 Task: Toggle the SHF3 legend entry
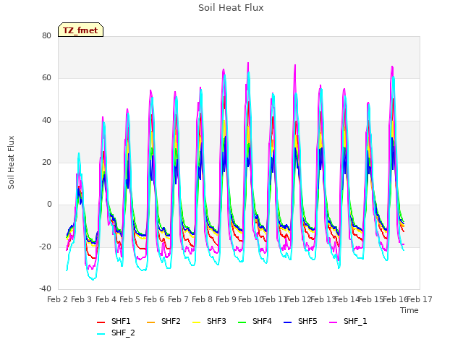pyautogui.click(x=209, y=321)
